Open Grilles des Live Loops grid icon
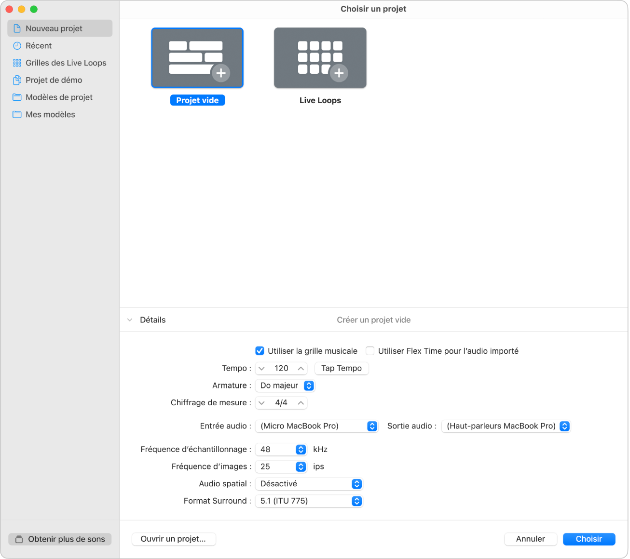 coord(17,63)
